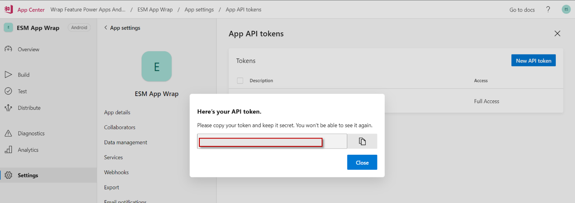The width and height of the screenshot is (575, 203).
Task: Click the Overview gauge icon
Action: click(x=8, y=49)
